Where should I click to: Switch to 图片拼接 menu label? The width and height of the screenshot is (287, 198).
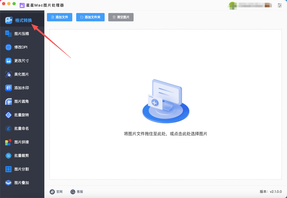22,142
